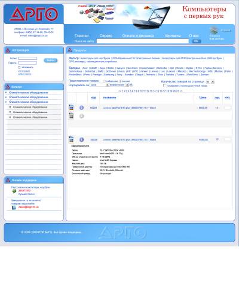
Task: Click the login submit button
Action: [50, 60]
